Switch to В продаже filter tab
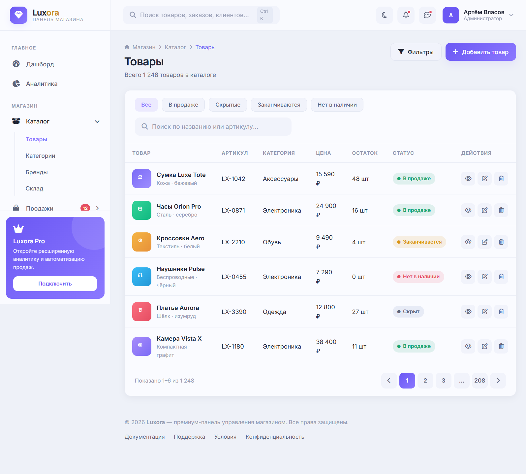This screenshot has height=474, width=526. tap(183, 105)
